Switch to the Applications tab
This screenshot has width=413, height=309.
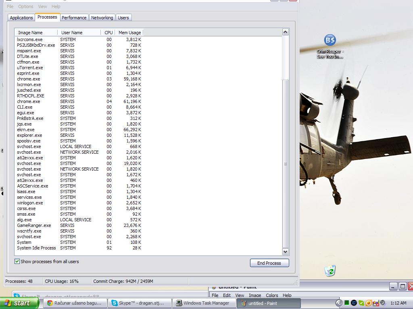(x=21, y=18)
